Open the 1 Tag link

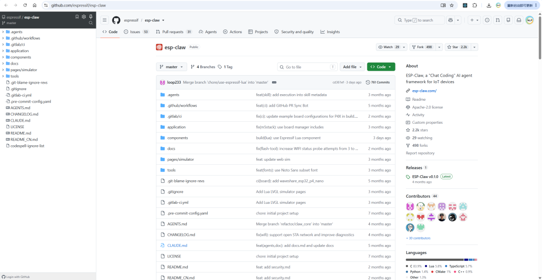[225, 67]
